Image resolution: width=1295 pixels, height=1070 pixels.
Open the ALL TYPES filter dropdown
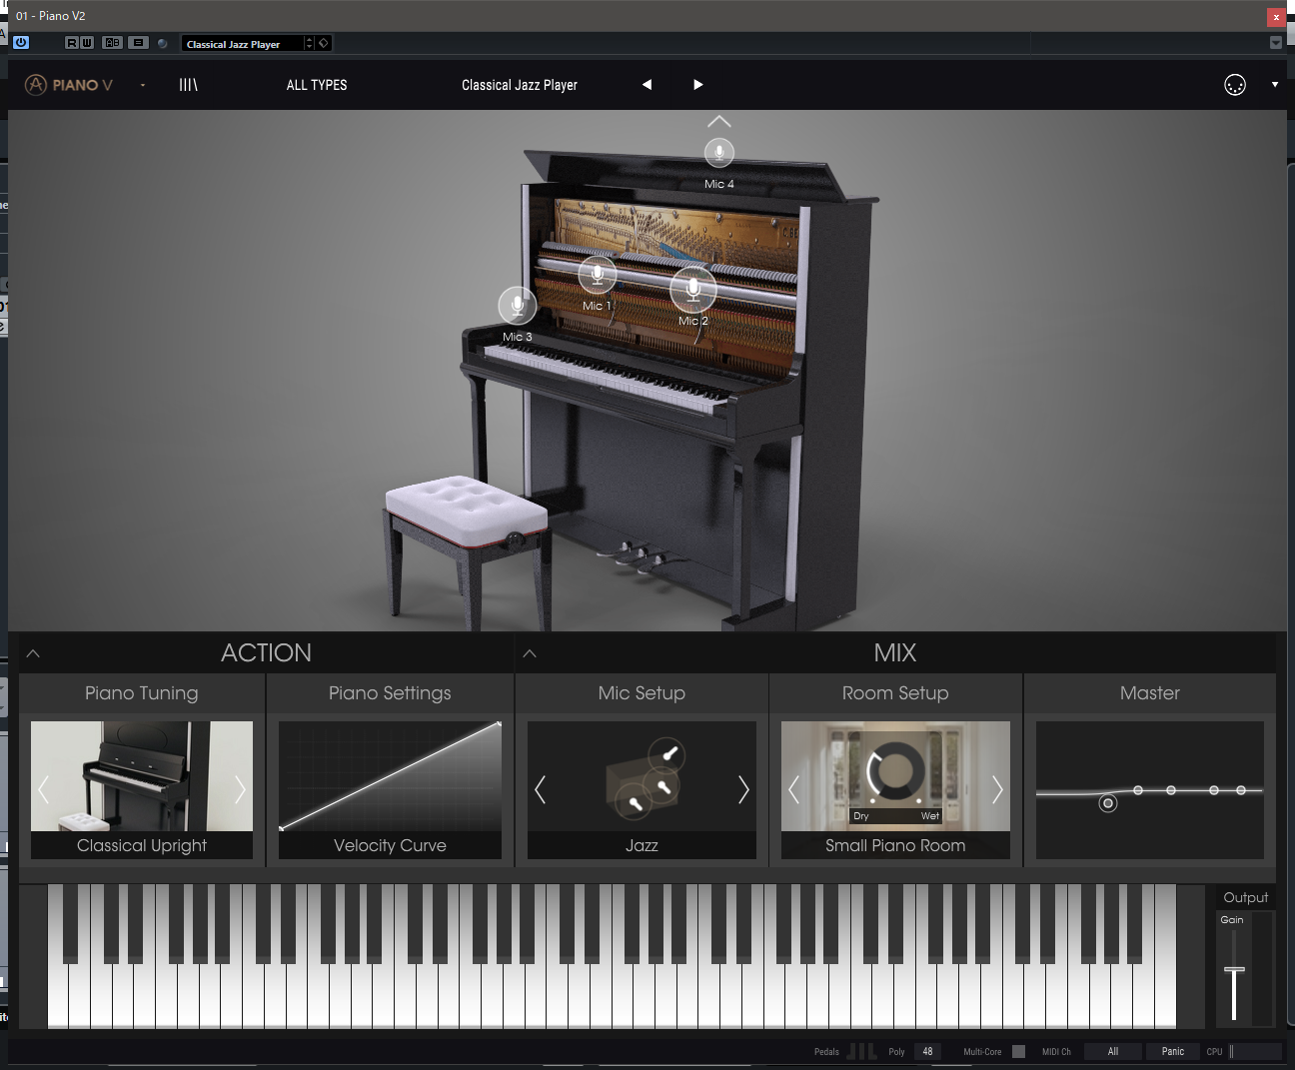pyautogui.click(x=317, y=85)
